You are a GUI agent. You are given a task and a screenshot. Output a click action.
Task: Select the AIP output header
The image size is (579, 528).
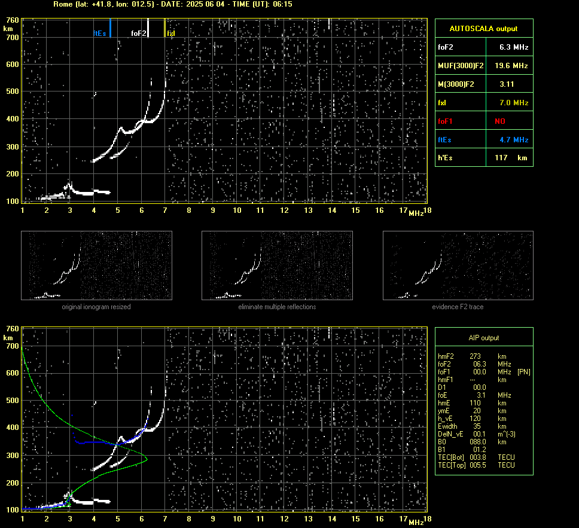point(483,338)
